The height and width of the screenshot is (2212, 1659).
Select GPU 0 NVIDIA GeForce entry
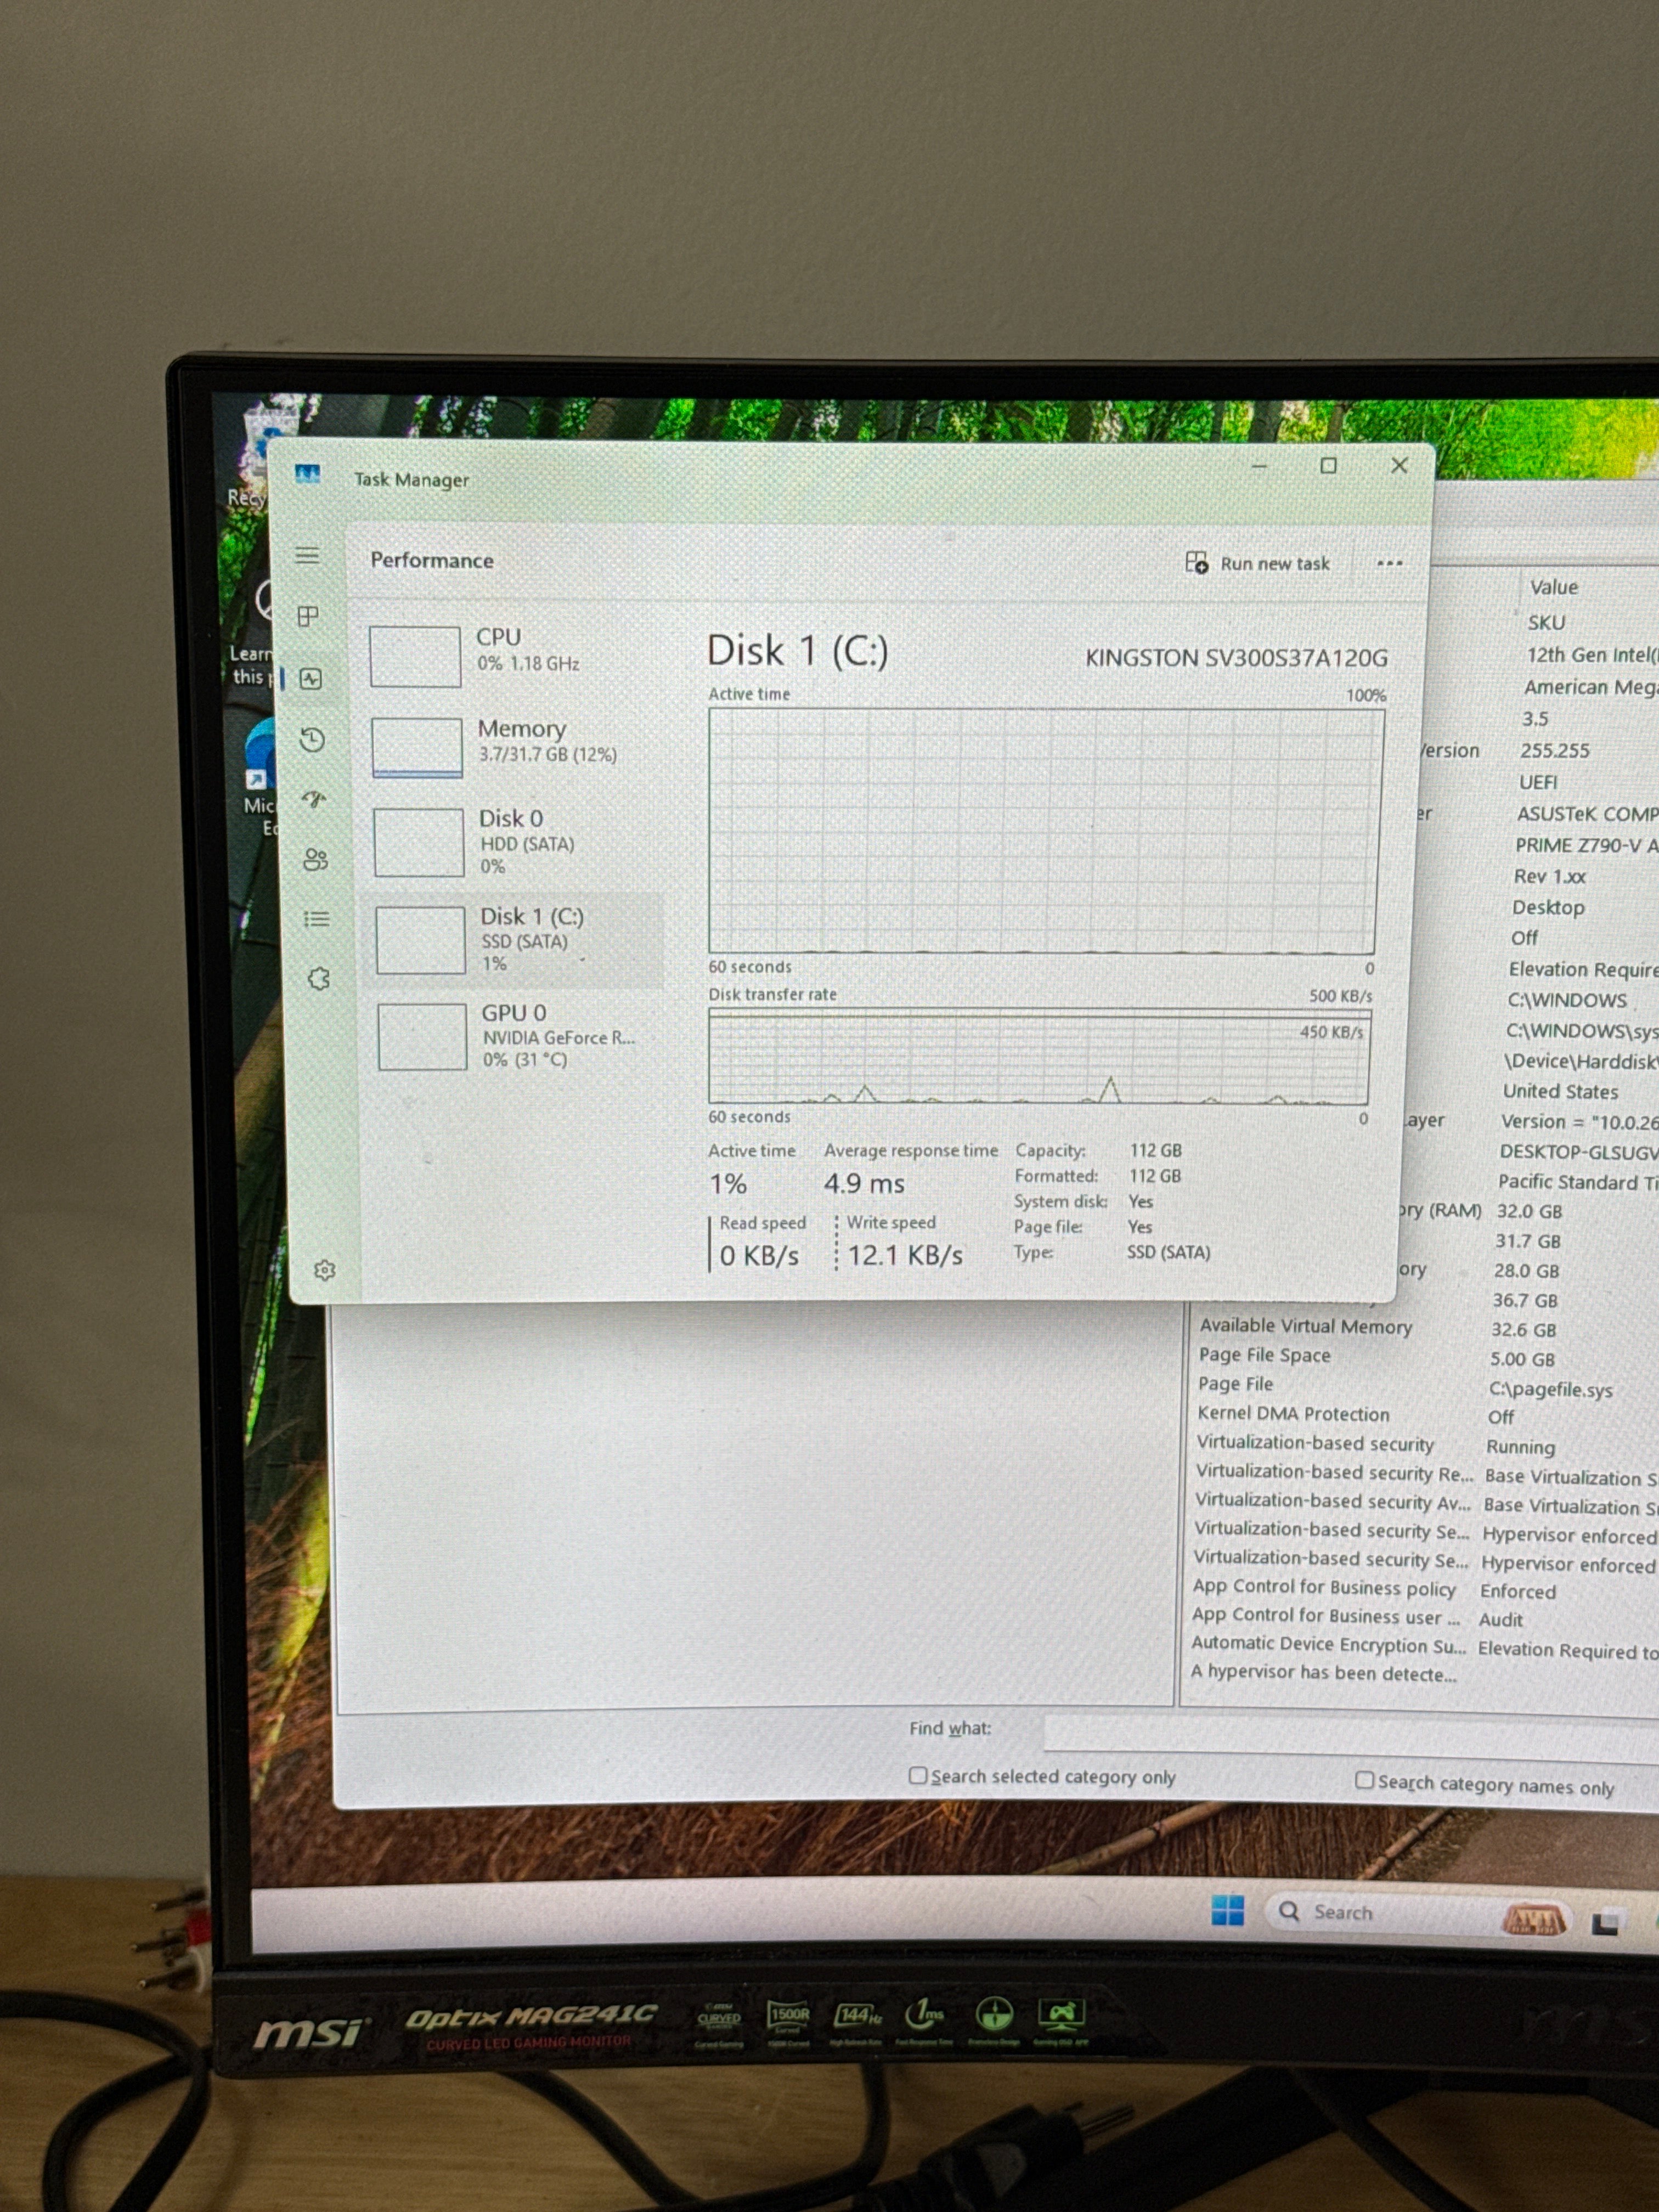(519, 1036)
